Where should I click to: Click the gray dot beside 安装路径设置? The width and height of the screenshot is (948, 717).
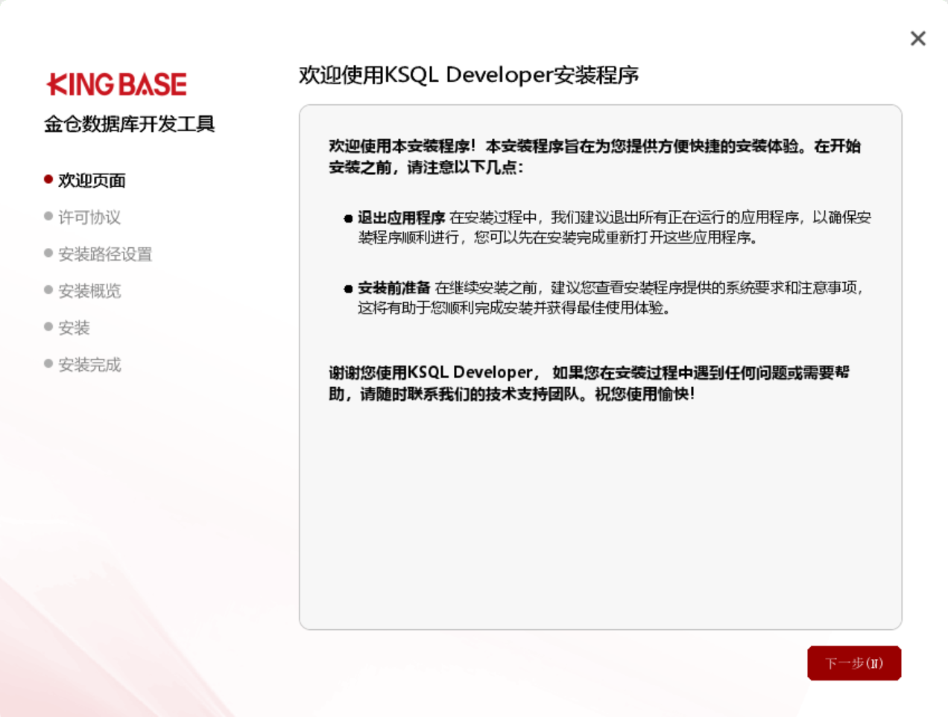48,254
